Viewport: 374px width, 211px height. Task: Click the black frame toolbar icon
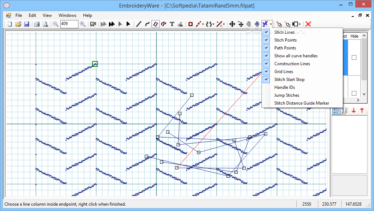pos(296,24)
